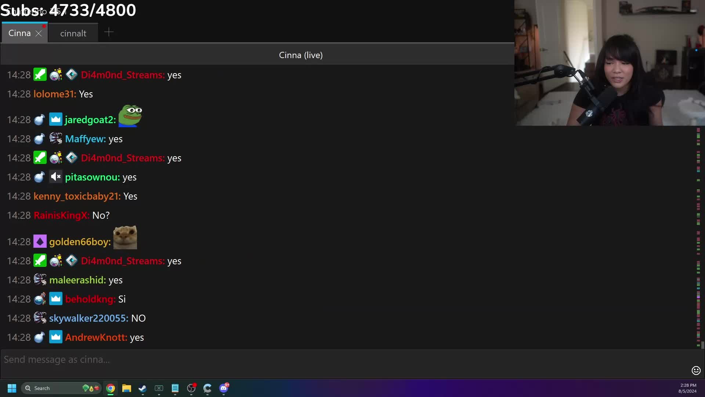This screenshot has width=705, height=397.
Task: Open the emoji picker in the message box
Action: pos(696,371)
